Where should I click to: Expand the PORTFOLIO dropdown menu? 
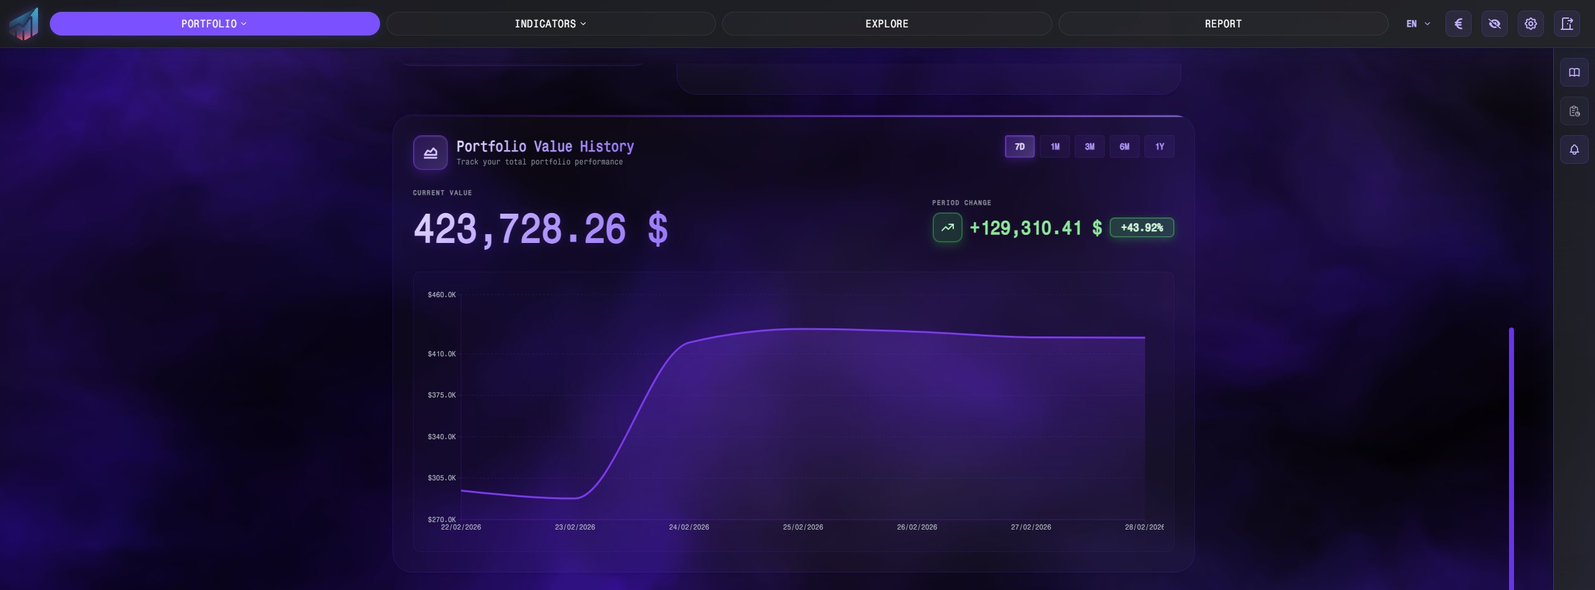[214, 24]
